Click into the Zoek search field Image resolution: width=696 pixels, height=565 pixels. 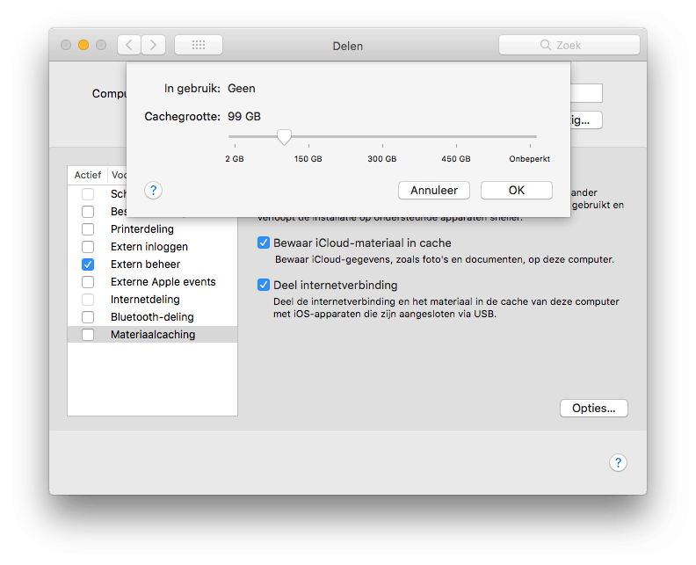pyautogui.click(x=569, y=45)
